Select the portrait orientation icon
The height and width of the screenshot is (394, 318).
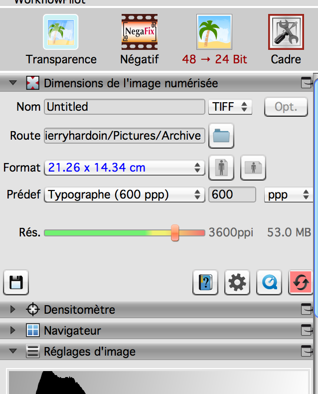tap(221, 168)
